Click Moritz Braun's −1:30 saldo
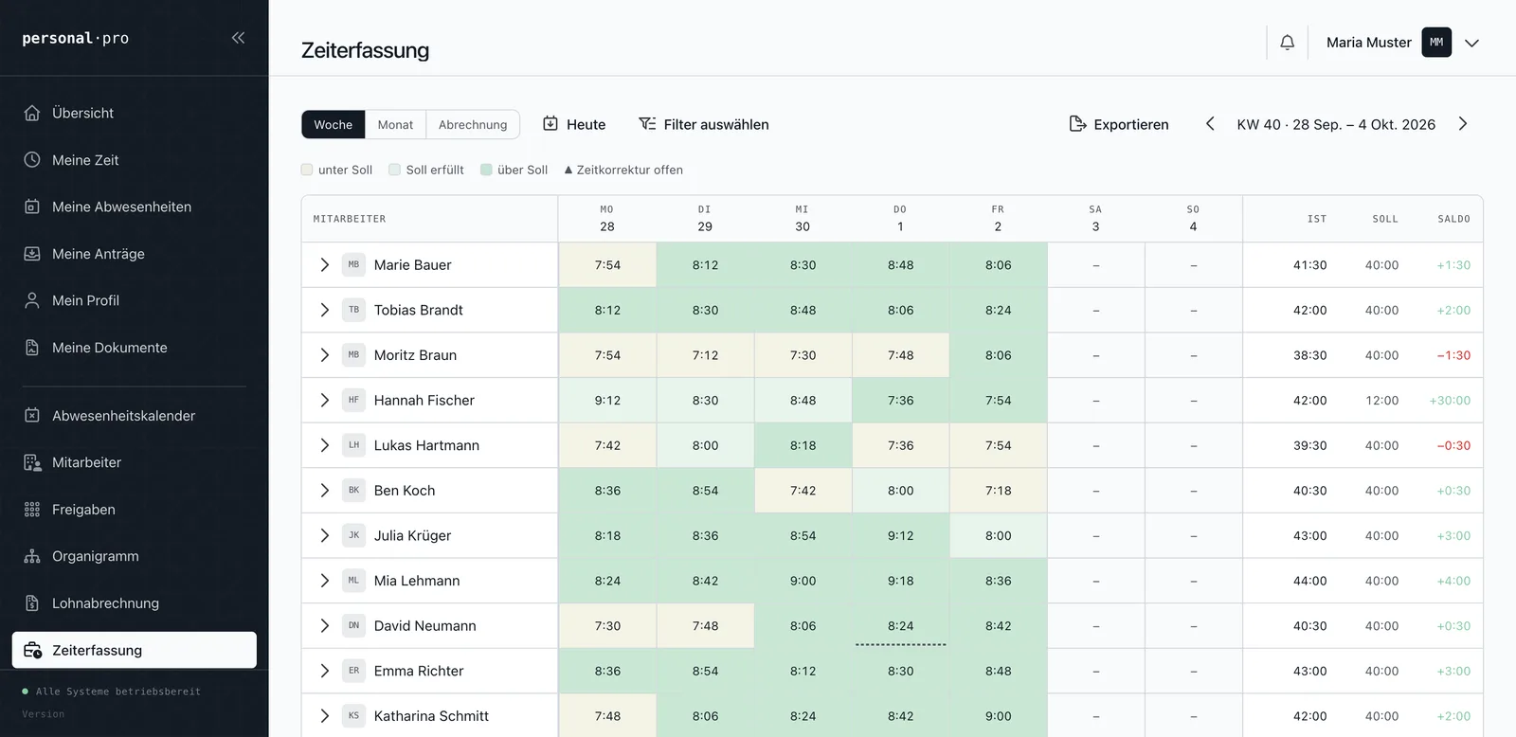Screen dimensions: 1516x737 [x=1453, y=355]
